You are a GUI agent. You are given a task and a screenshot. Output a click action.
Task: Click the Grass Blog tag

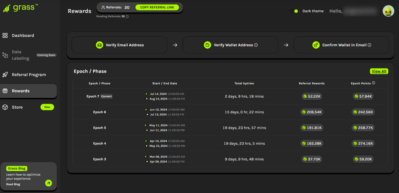(17, 169)
